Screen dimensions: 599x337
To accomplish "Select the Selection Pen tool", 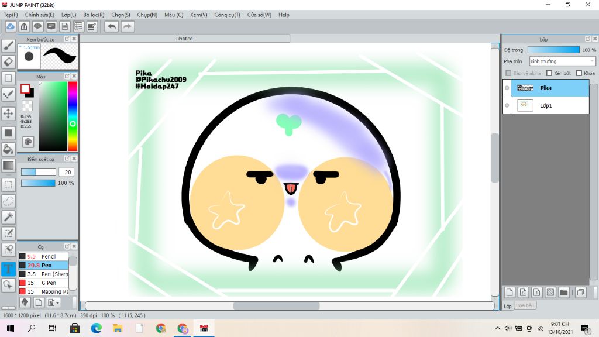I will pyautogui.click(x=8, y=233).
